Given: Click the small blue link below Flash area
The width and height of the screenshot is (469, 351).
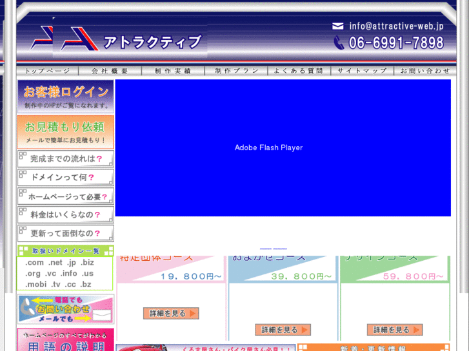Looking at the screenshot, I should point(274,249).
